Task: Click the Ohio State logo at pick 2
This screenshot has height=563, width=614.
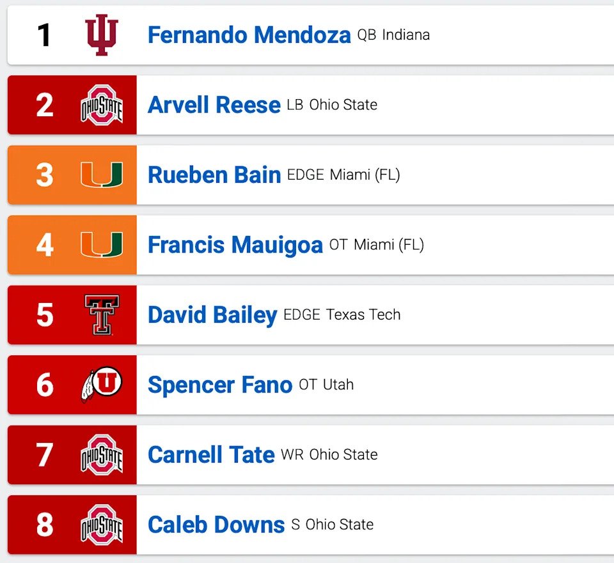Action: coord(102,105)
